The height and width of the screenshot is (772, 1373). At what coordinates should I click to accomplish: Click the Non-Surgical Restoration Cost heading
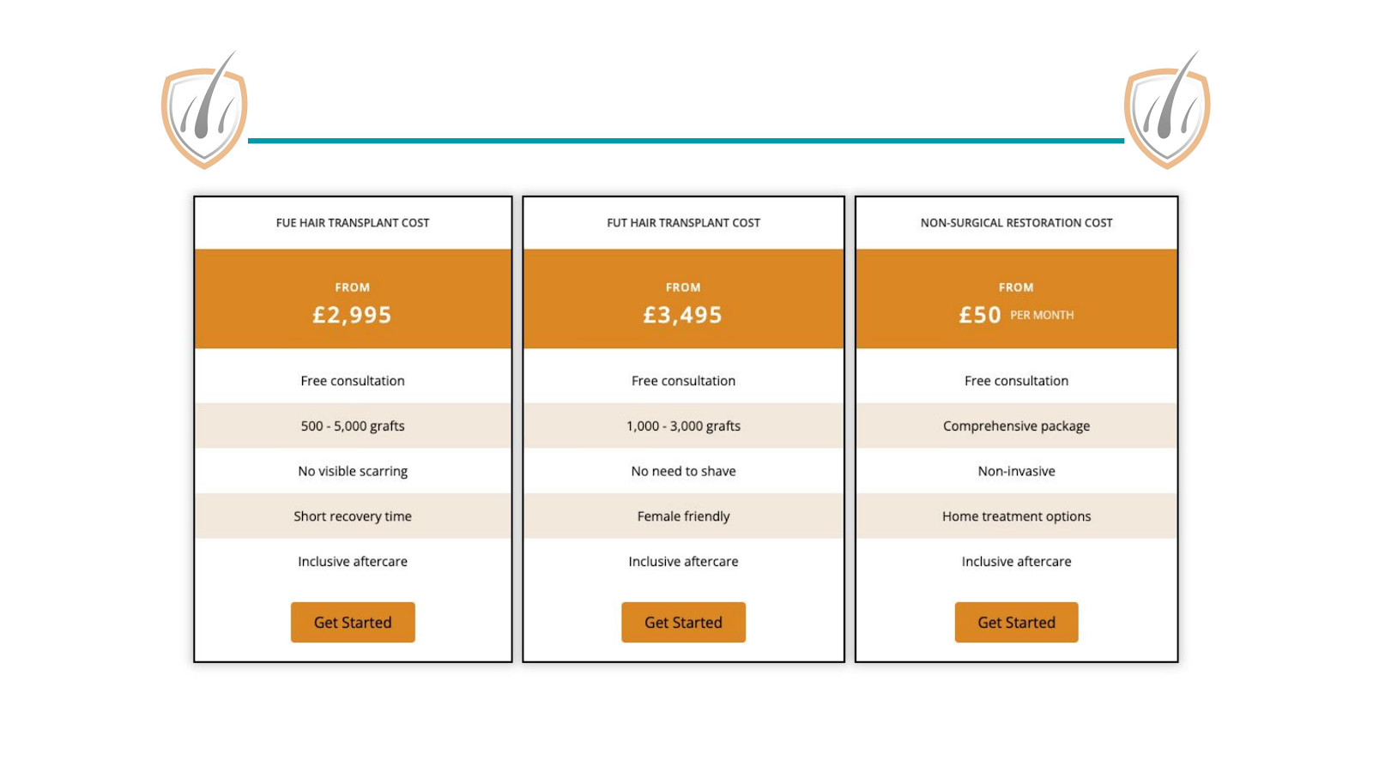pyautogui.click(x=1016, y=223)
